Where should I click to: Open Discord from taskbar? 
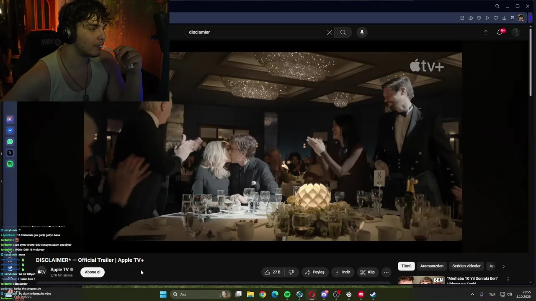[x=324, y=294]
